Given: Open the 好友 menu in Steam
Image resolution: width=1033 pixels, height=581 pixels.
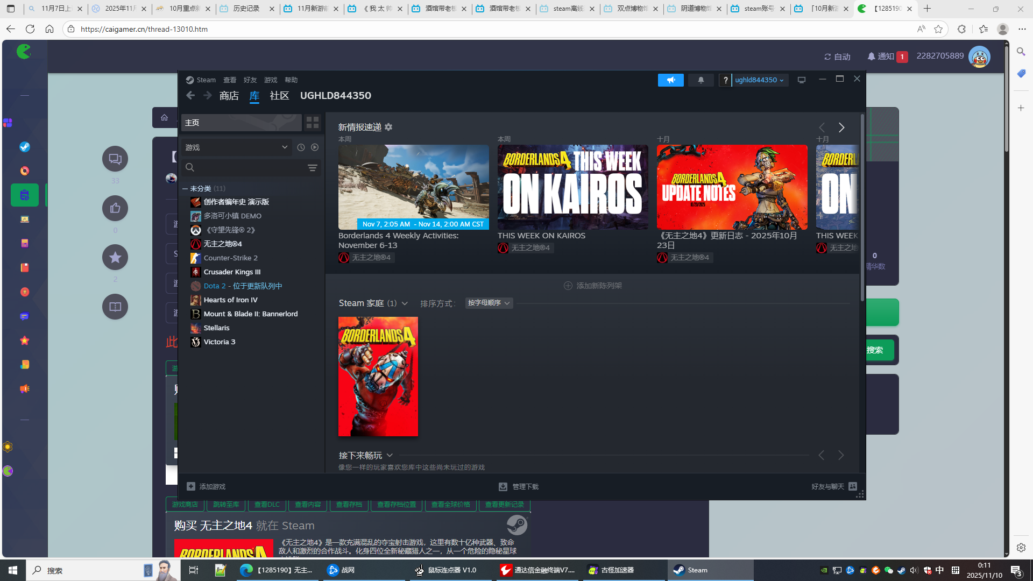Looking at the screenshot, I should [250, 80].
